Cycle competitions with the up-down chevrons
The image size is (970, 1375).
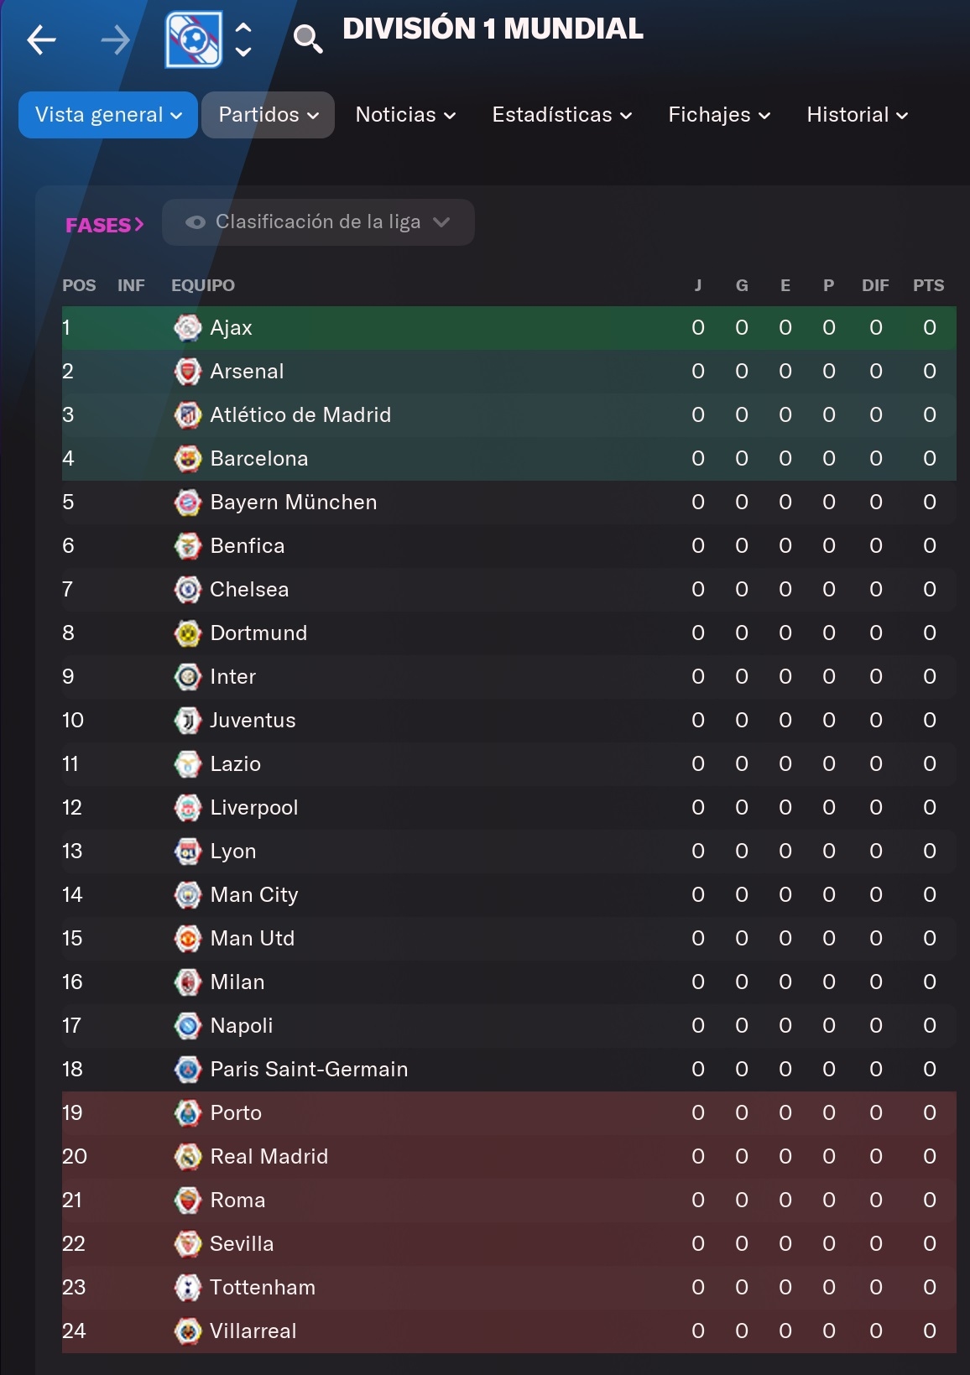click(x=243, y=39)
